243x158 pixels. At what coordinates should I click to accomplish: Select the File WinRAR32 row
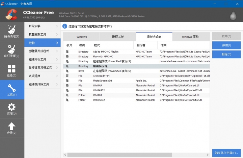pyautogui.click(x=136, y=90)
